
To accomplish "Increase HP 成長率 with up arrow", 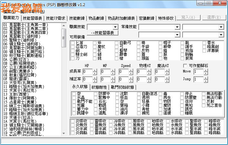I will (x=95, y=70).
